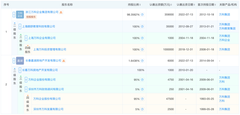Select the 1000000 subscribed capital cell
This screenshot has height=115, width=240.
(x=168, y=49)
